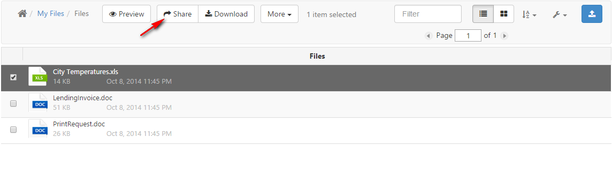Switch to grid thumbnail view
The width and height of the screenshot is (612, 193).
point(504,14)
